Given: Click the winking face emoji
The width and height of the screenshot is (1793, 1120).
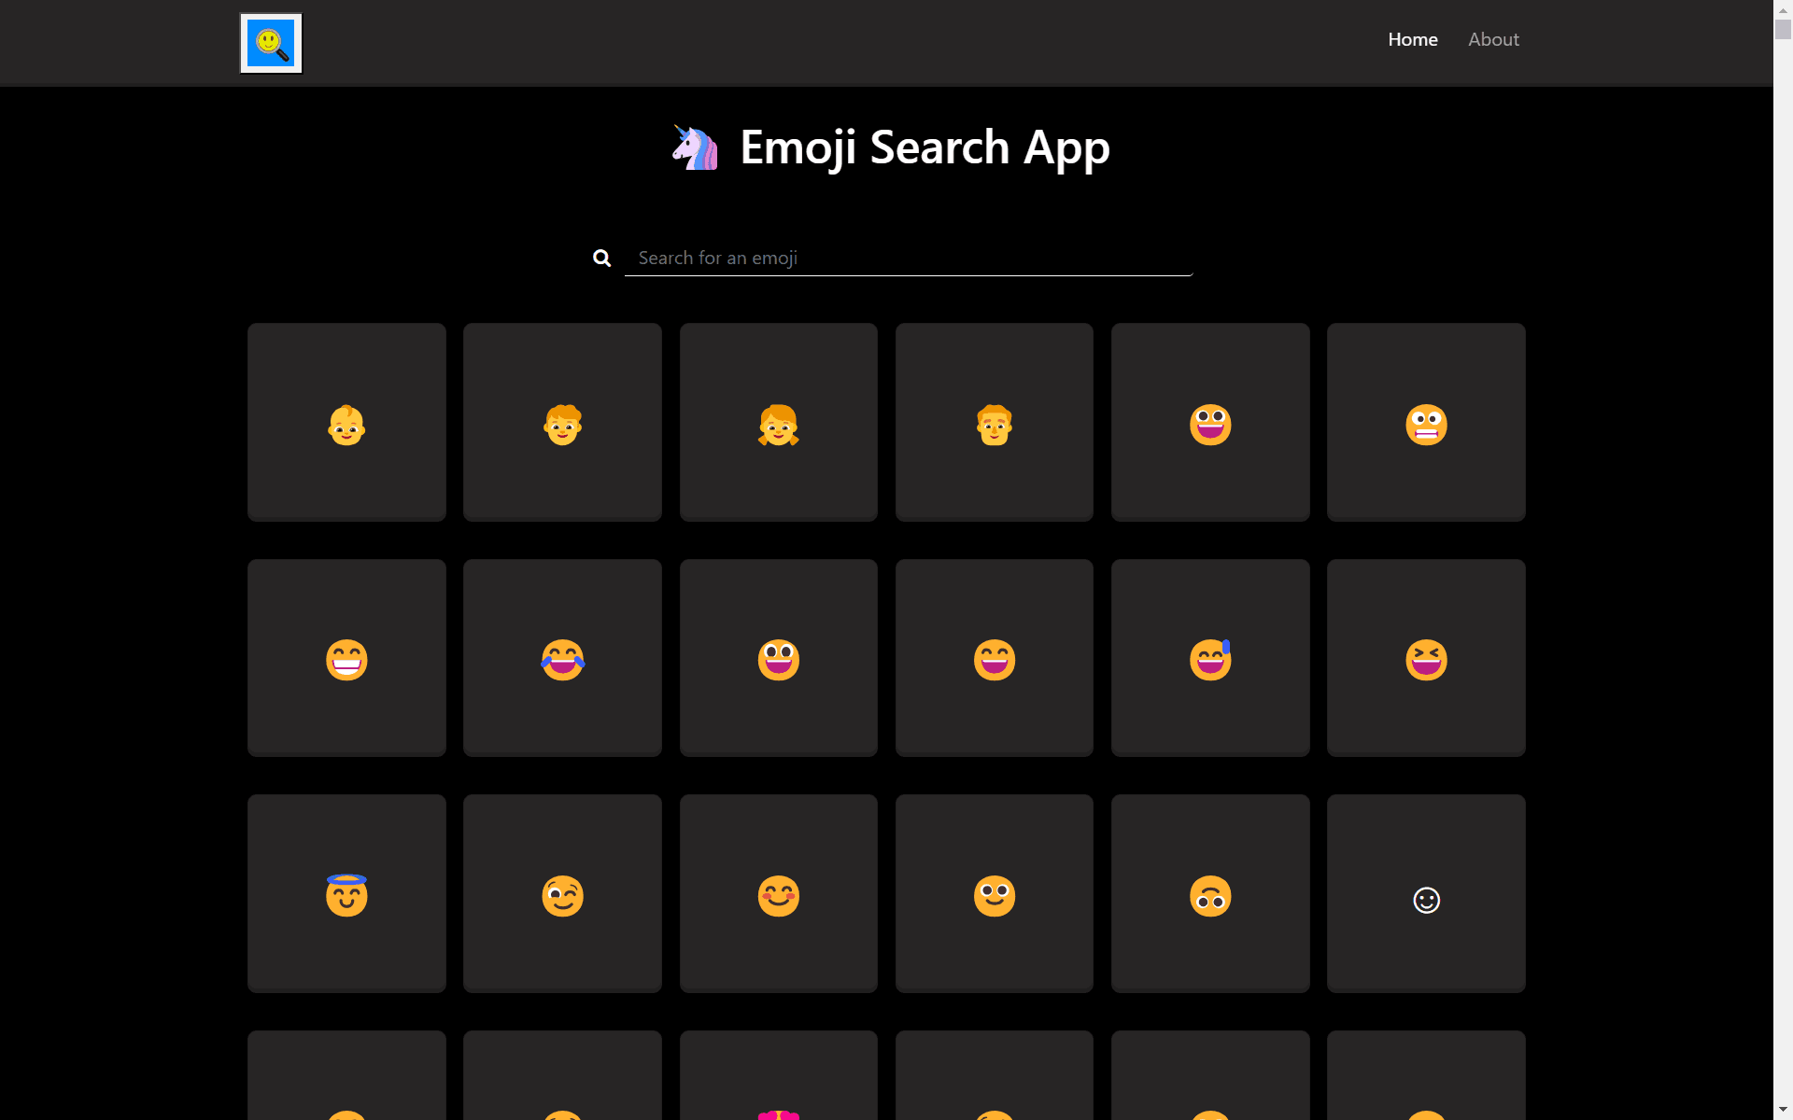Looking at the screenshot, I should (x=562, y=893).
